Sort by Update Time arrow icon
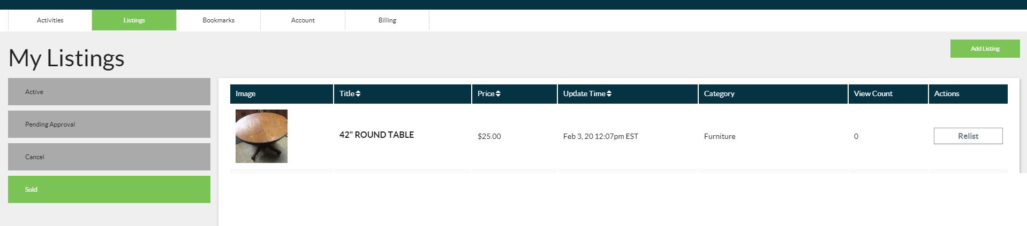1027x226 pixels. [x=609, y=93]
